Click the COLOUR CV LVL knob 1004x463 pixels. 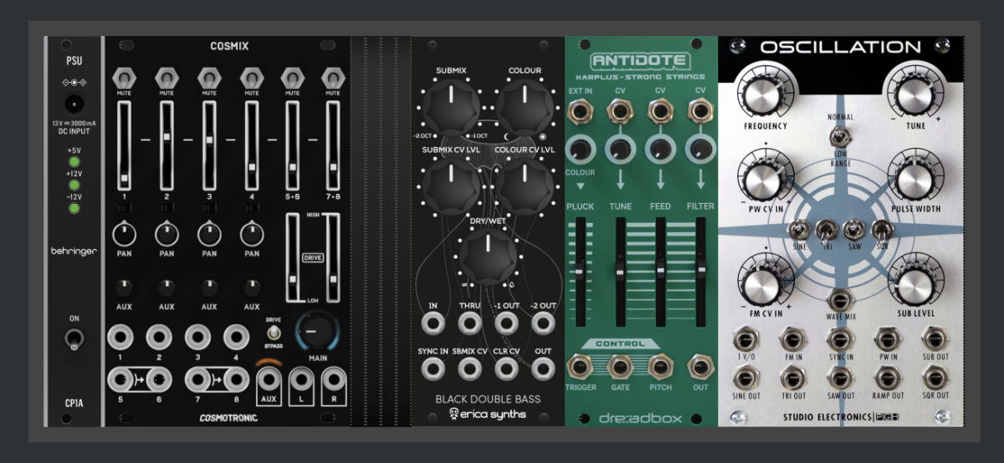point(524,186)
